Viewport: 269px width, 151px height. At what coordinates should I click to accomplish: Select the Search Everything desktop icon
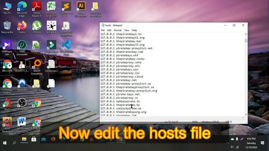[x=37, y=67]
